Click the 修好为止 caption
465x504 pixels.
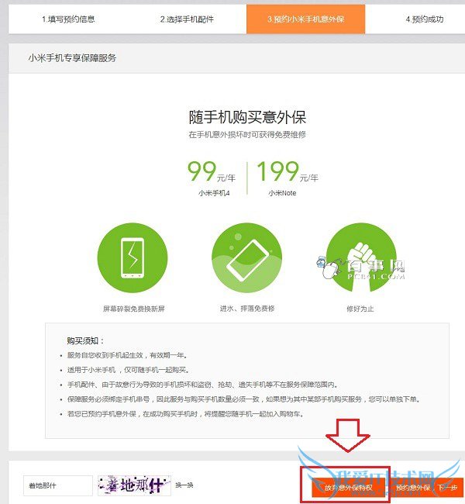[x=360, y=309]
